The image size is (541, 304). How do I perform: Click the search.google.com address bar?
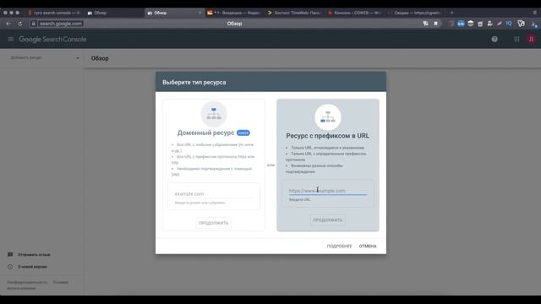tap(61, 24)
